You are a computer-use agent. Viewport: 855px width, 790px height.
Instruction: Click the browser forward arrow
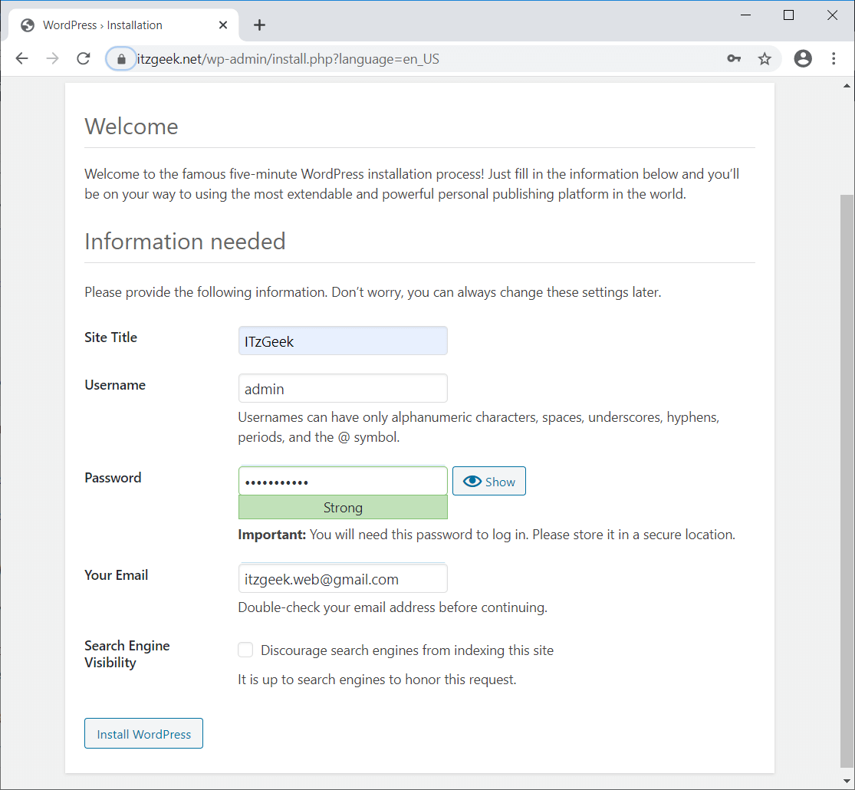(x=52, y=58)
